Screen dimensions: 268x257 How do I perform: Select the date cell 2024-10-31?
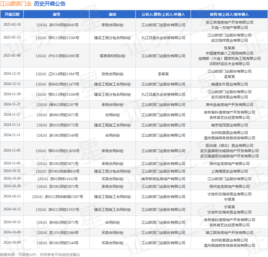(x=12, y=171)
